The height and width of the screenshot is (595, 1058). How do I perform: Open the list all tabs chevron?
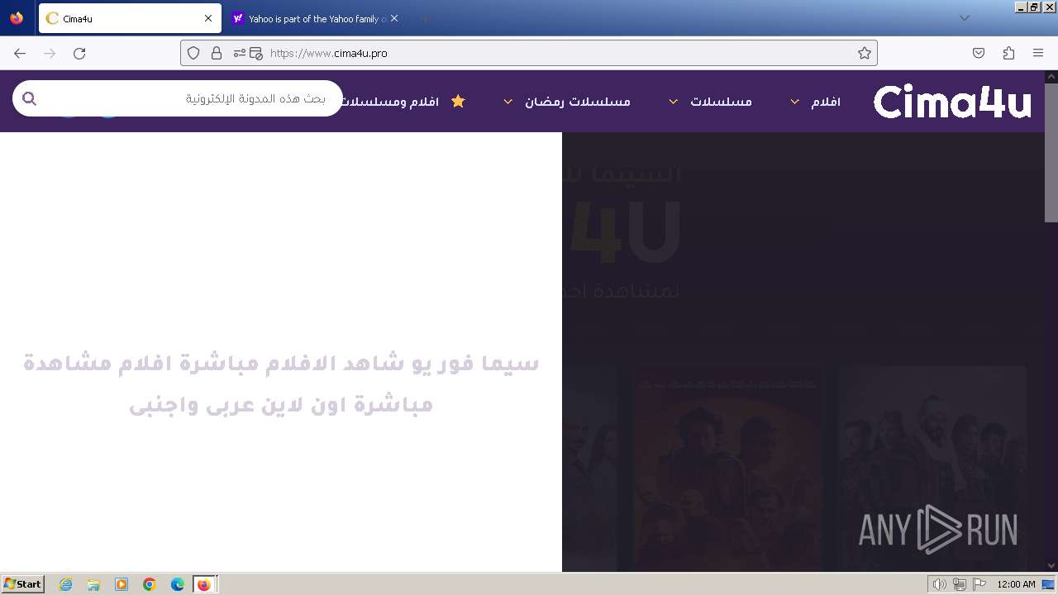(964, 18)
